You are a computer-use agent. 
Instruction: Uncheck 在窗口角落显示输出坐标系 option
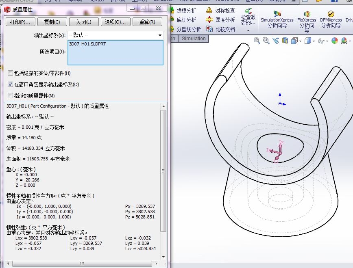click(10, 84)
